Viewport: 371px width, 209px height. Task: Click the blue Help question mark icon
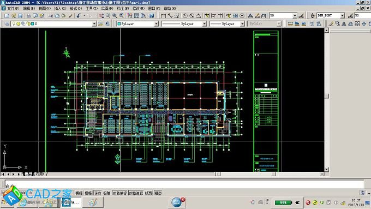152,16
